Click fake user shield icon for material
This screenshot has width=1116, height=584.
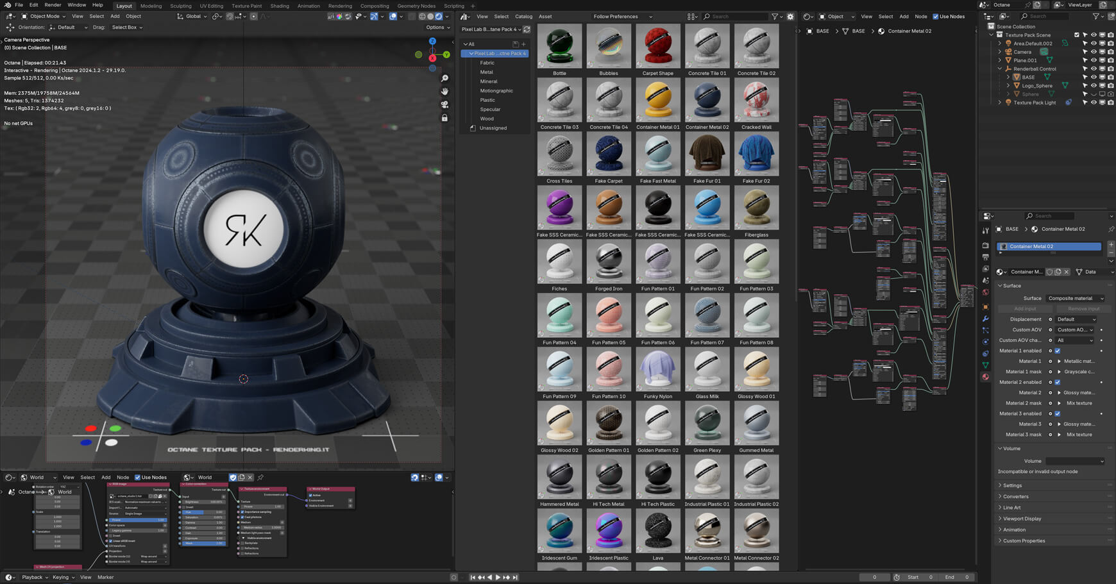tap(1049, 272)
